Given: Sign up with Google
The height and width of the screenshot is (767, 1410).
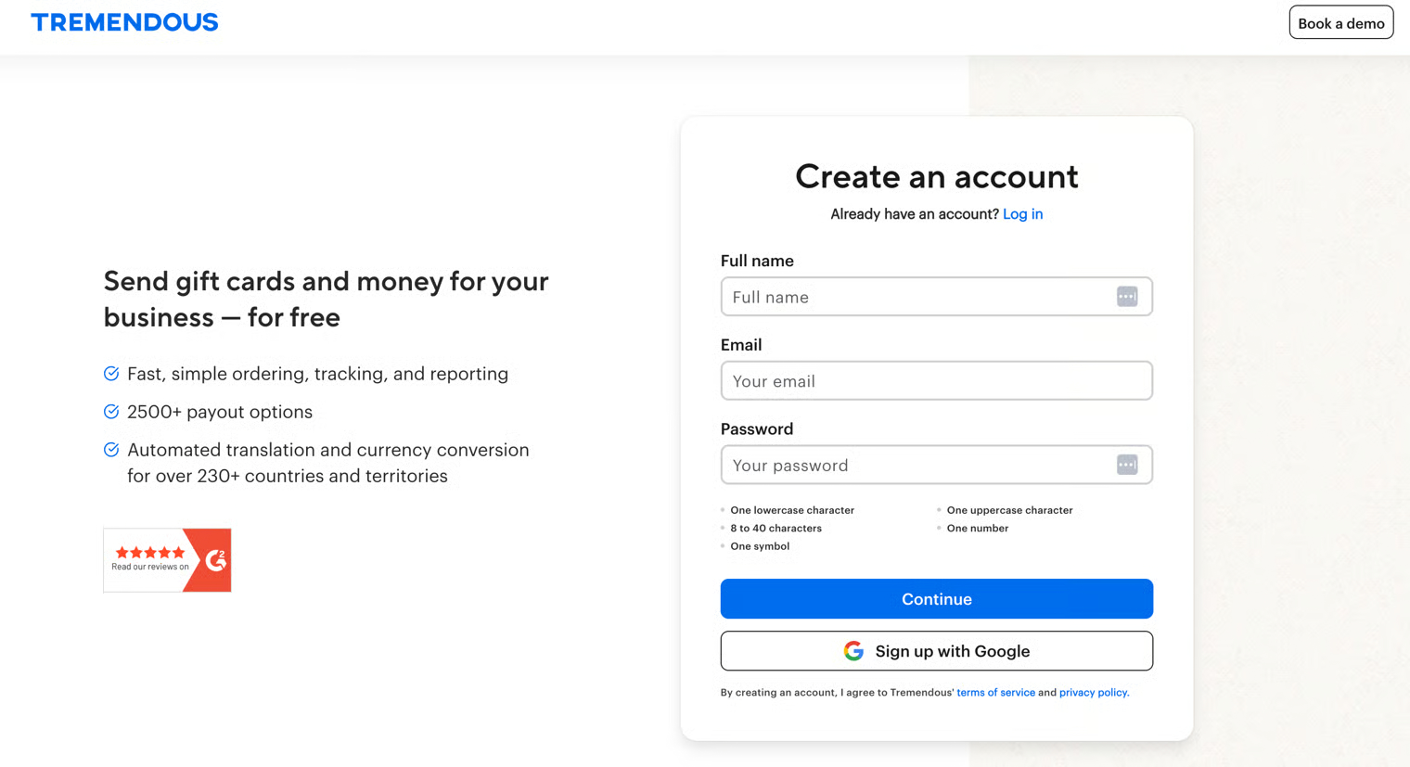Looking at the screenshot, I should tap(936, 651).
